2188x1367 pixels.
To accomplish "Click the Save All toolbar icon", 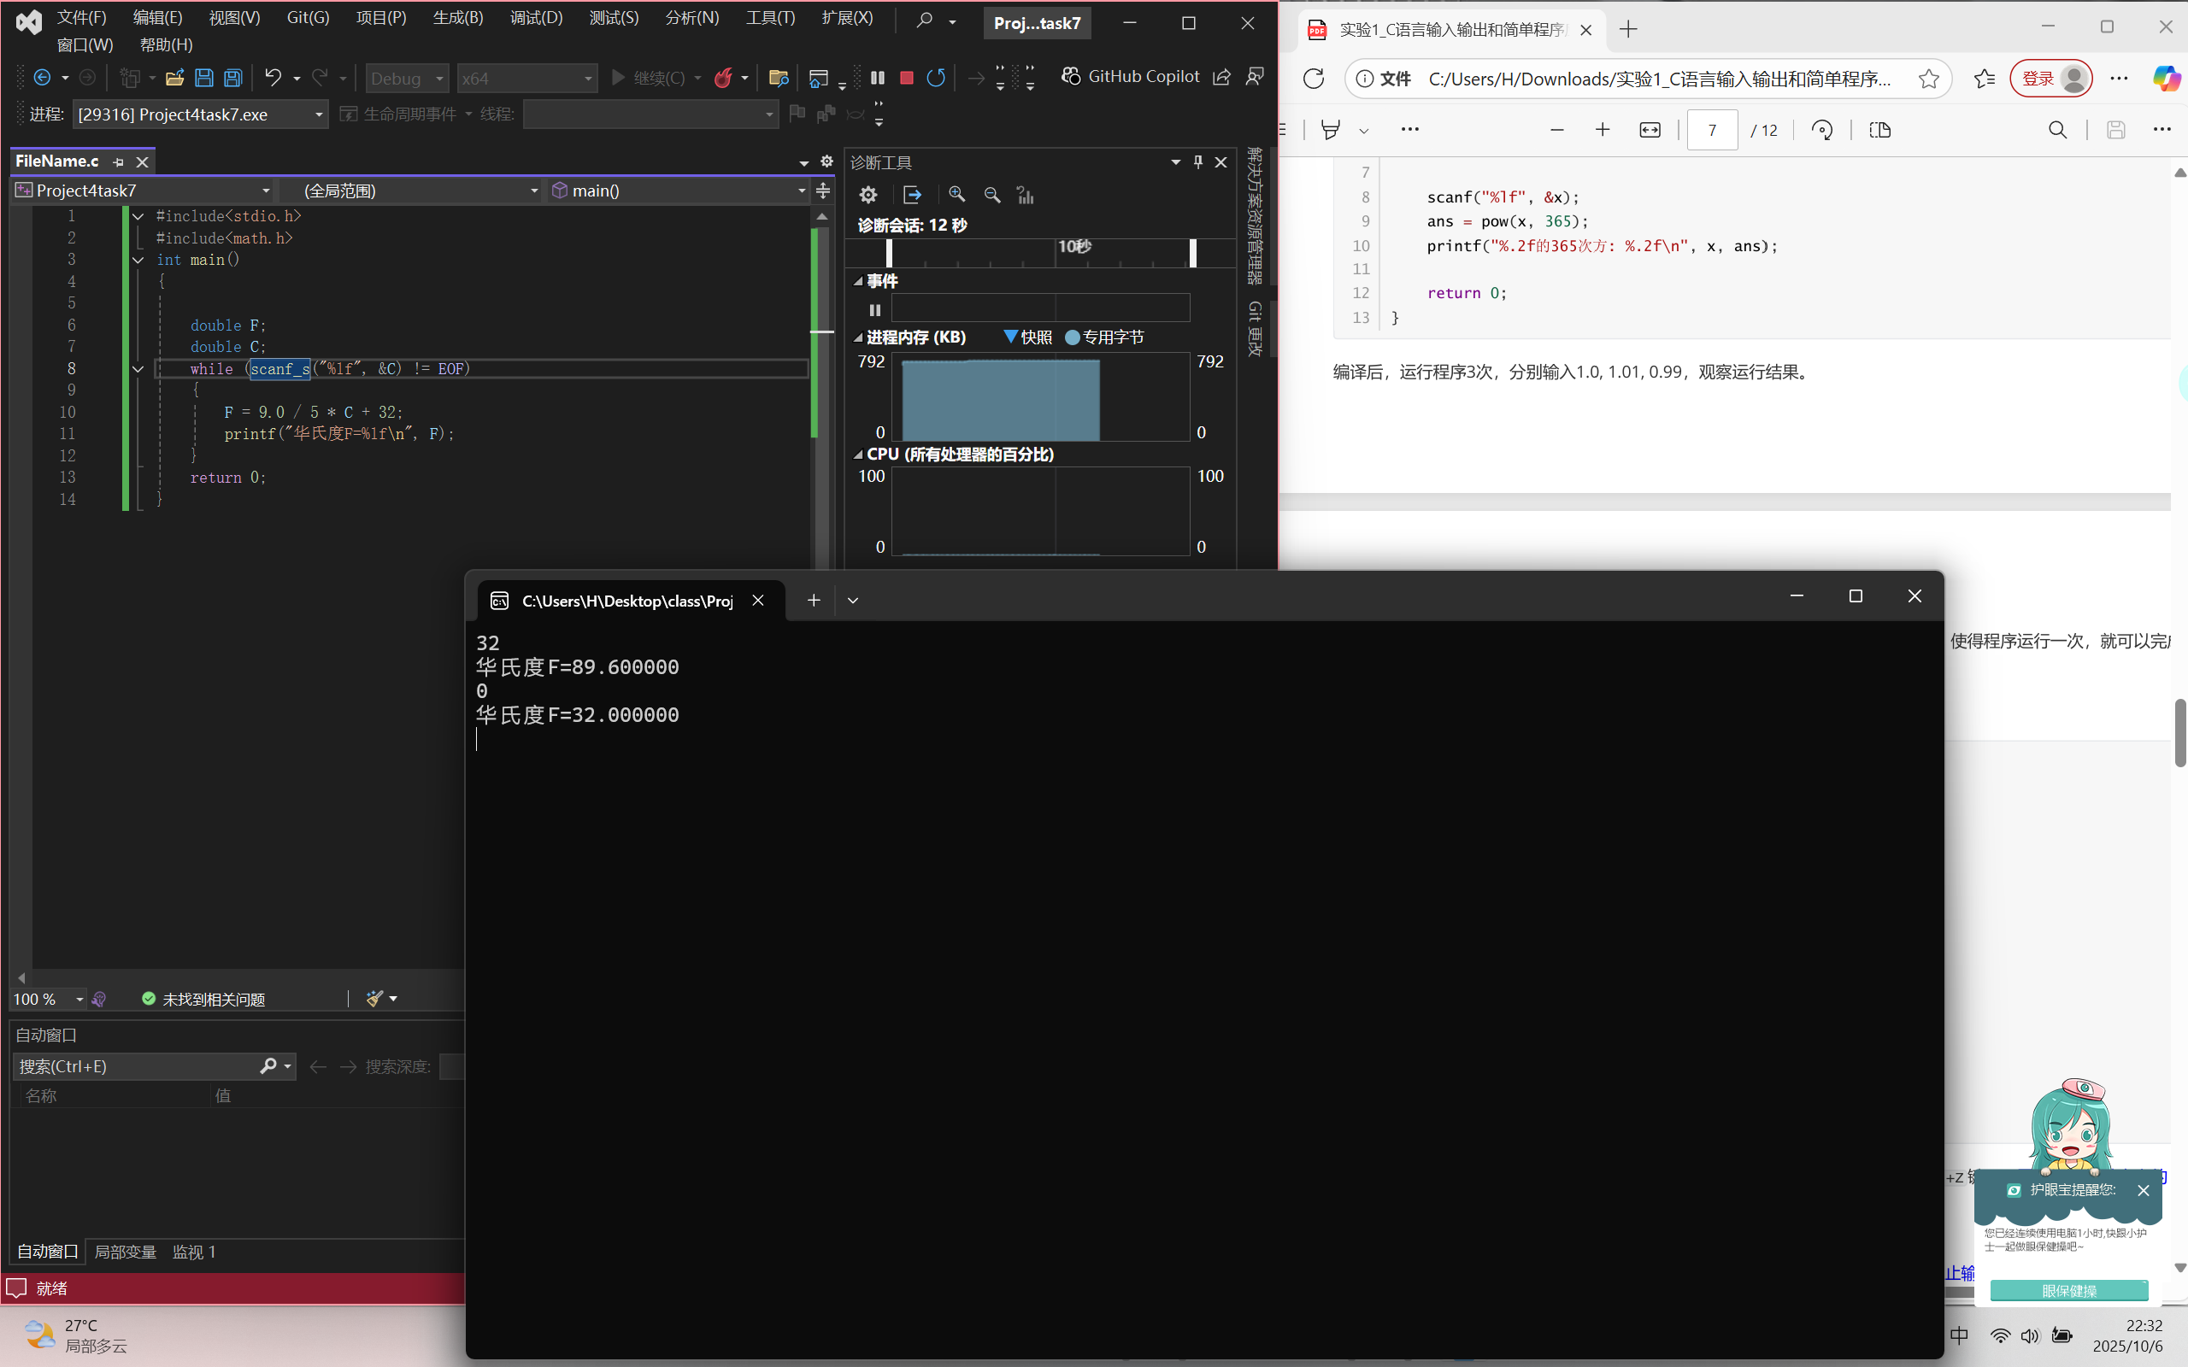I will click(233, 78).
